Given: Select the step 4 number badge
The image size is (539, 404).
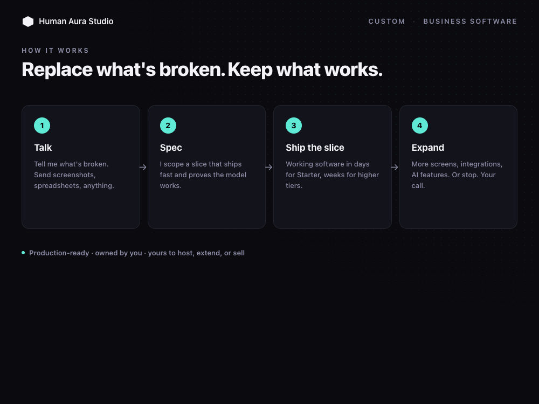Looking at the screenshot, I should [420, 126].
